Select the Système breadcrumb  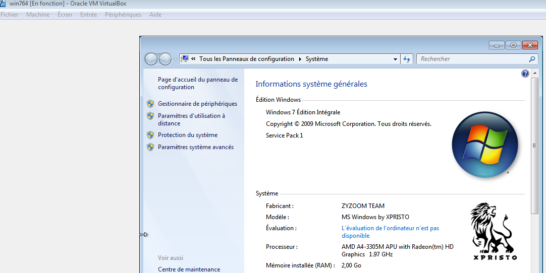pos(317,59)
